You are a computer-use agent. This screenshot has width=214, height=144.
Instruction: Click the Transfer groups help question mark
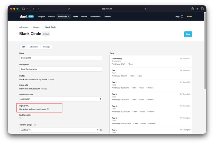coord(35,125)
